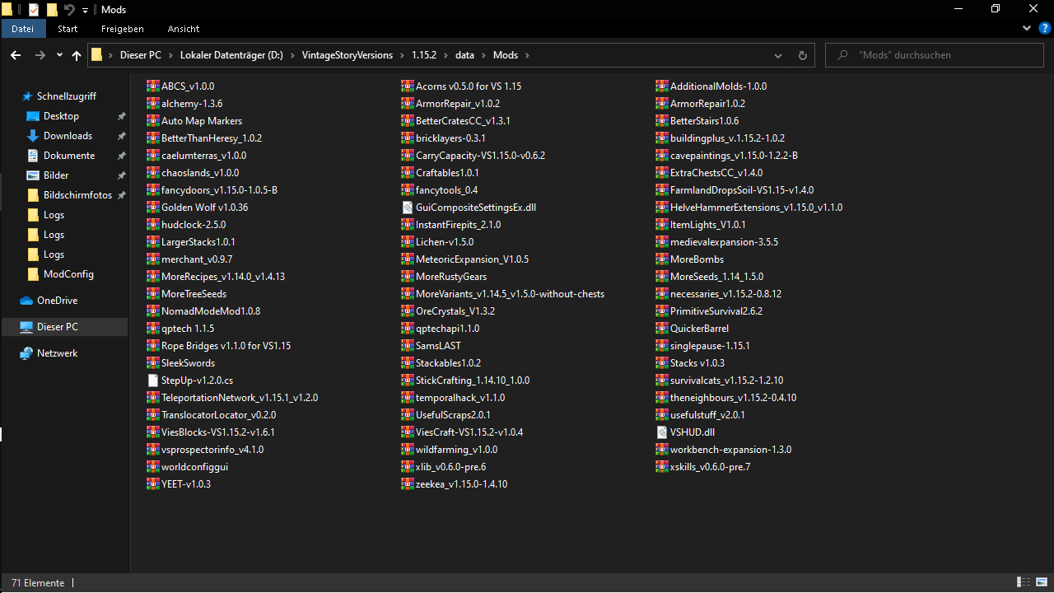
Task: Click the up-one-level arrow button
Action: pyautogui.click(x=77, y=55)
